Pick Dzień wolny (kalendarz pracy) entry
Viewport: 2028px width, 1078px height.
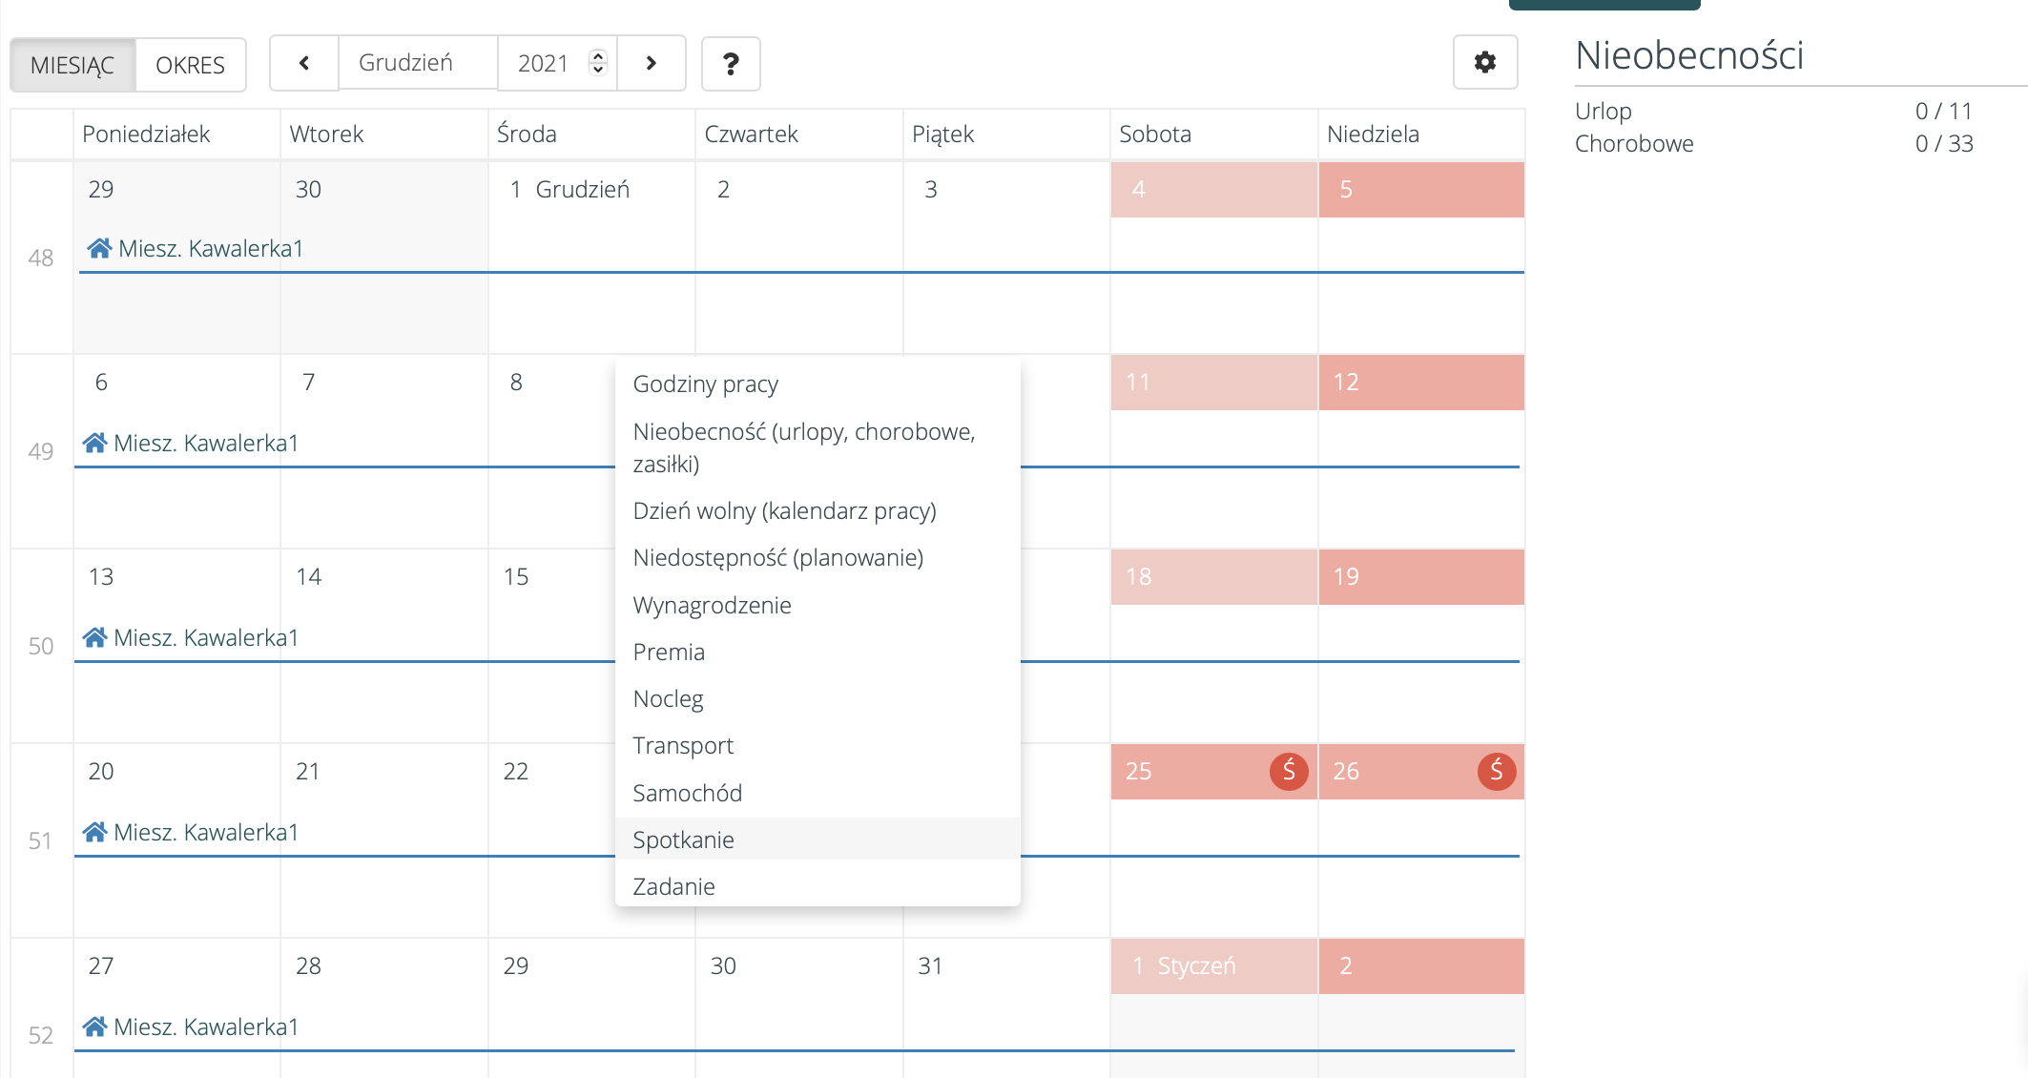[784, 511]
